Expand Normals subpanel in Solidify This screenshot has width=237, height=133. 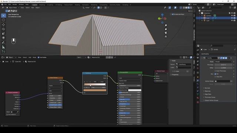coord(207,88)
